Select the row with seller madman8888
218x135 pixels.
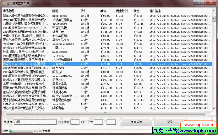pyautogui.click(x=107, y=52)
